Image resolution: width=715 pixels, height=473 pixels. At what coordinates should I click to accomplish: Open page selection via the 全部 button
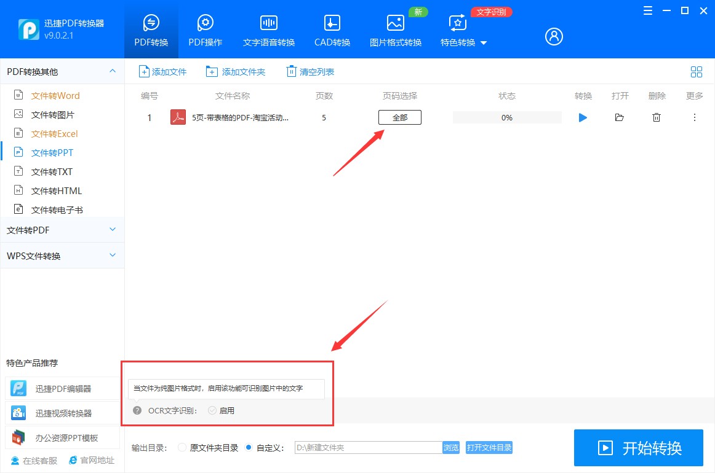(399, 117)
